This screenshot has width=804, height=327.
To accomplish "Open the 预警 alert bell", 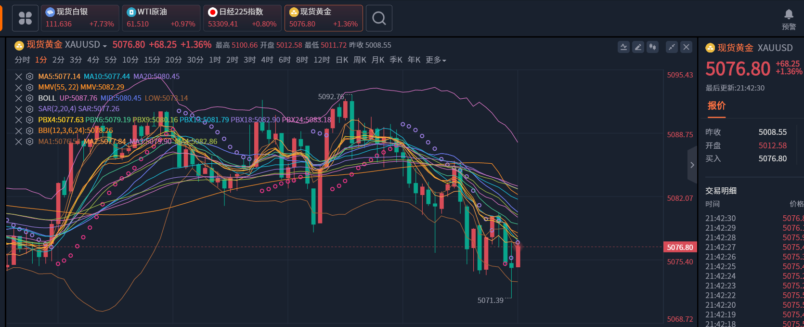I will tap(789, 19).
